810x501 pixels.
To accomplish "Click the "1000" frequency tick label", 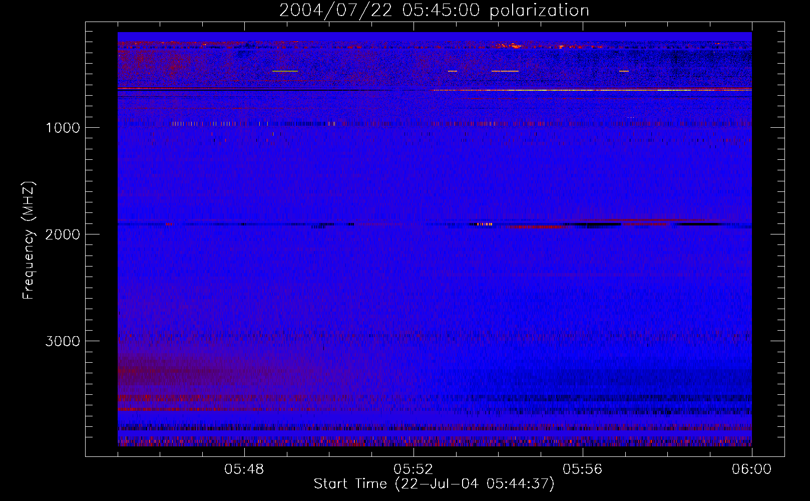I will 63,128.
